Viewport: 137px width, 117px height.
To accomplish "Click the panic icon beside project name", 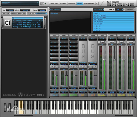I will (x=42, y=4).
